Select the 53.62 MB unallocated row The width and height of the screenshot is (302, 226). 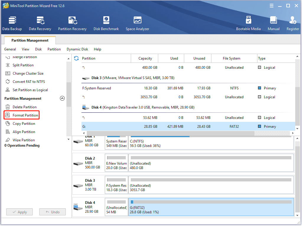tap(188, 118)
